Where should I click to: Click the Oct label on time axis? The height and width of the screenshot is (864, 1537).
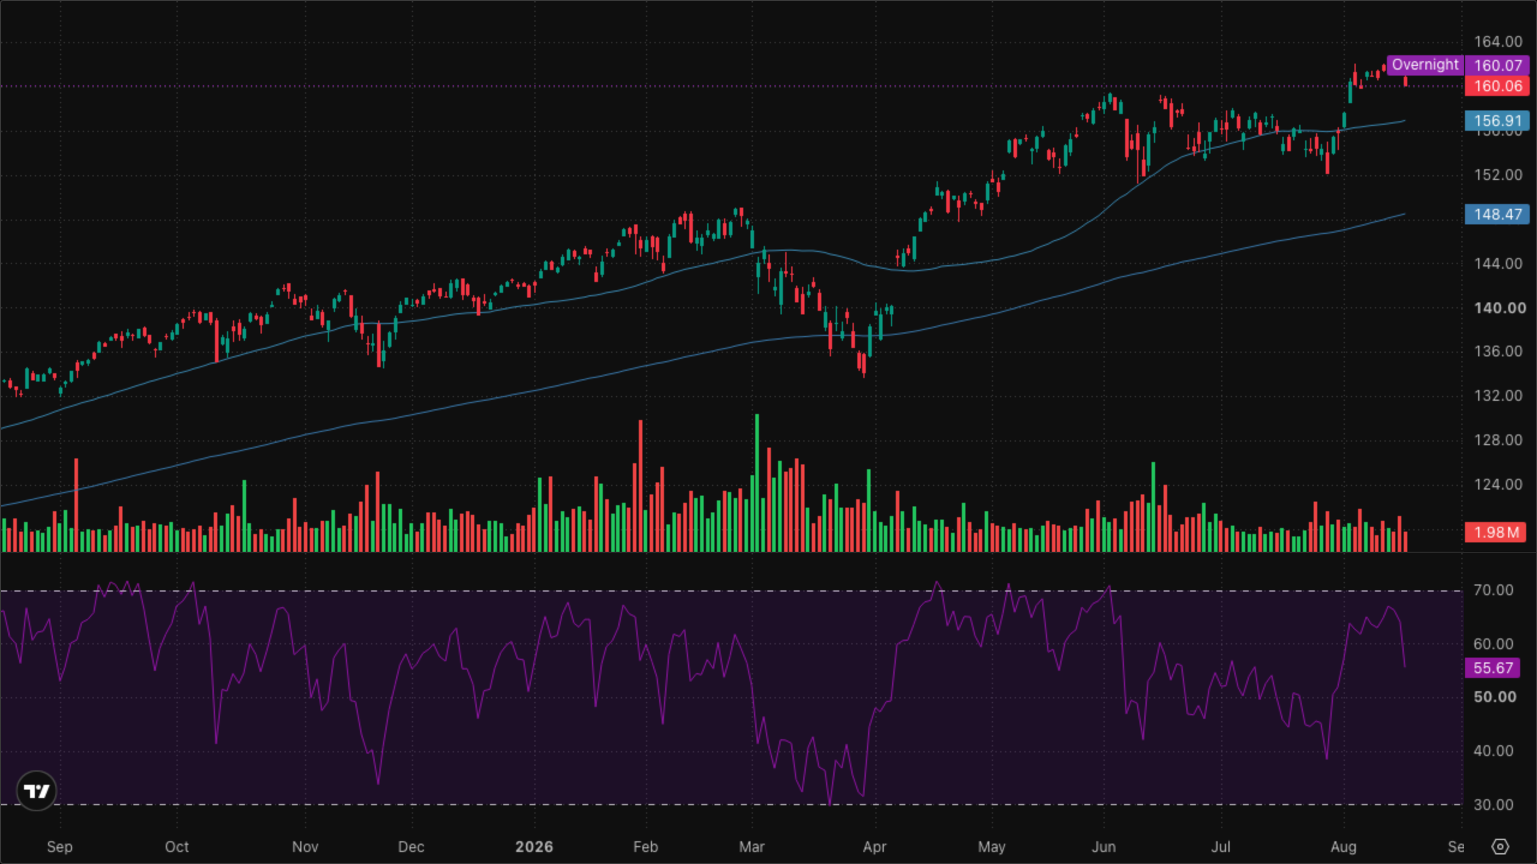pos(177,847)
